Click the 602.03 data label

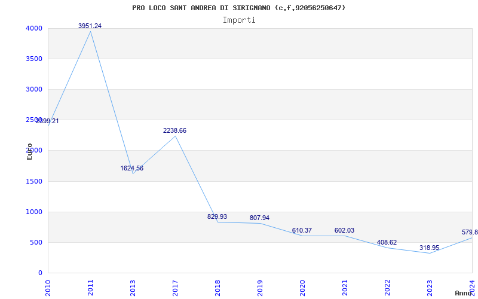point(344,230)
